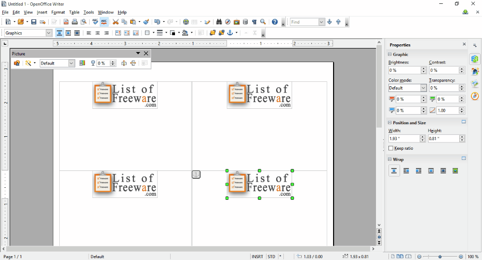
Task: Click the Format Paintbrush icon
Action: tap(147, 22)
